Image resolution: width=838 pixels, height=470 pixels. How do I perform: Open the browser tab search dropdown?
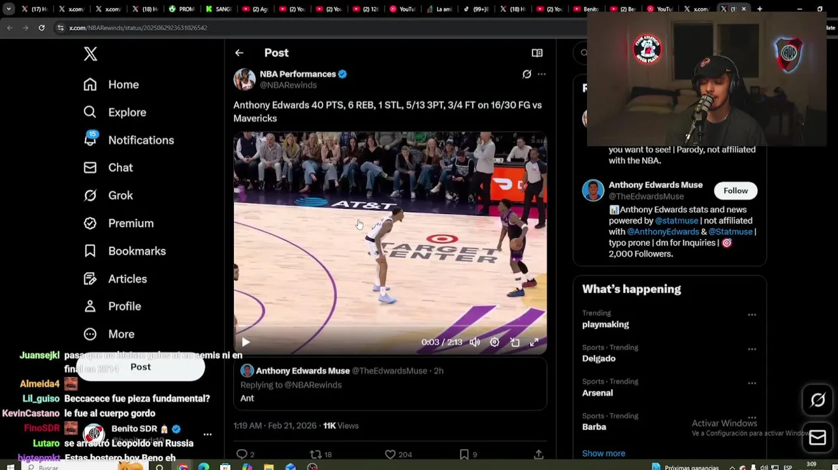point(9,9)
